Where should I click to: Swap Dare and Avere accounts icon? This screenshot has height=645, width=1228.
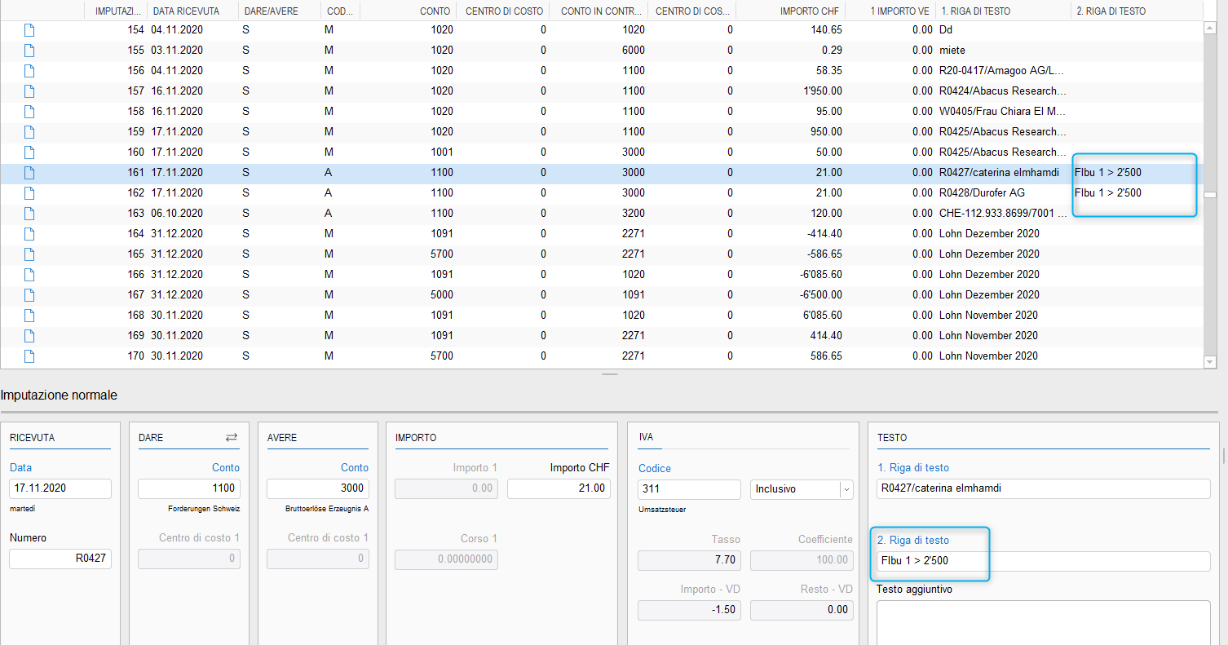click(x=232, y=437)
